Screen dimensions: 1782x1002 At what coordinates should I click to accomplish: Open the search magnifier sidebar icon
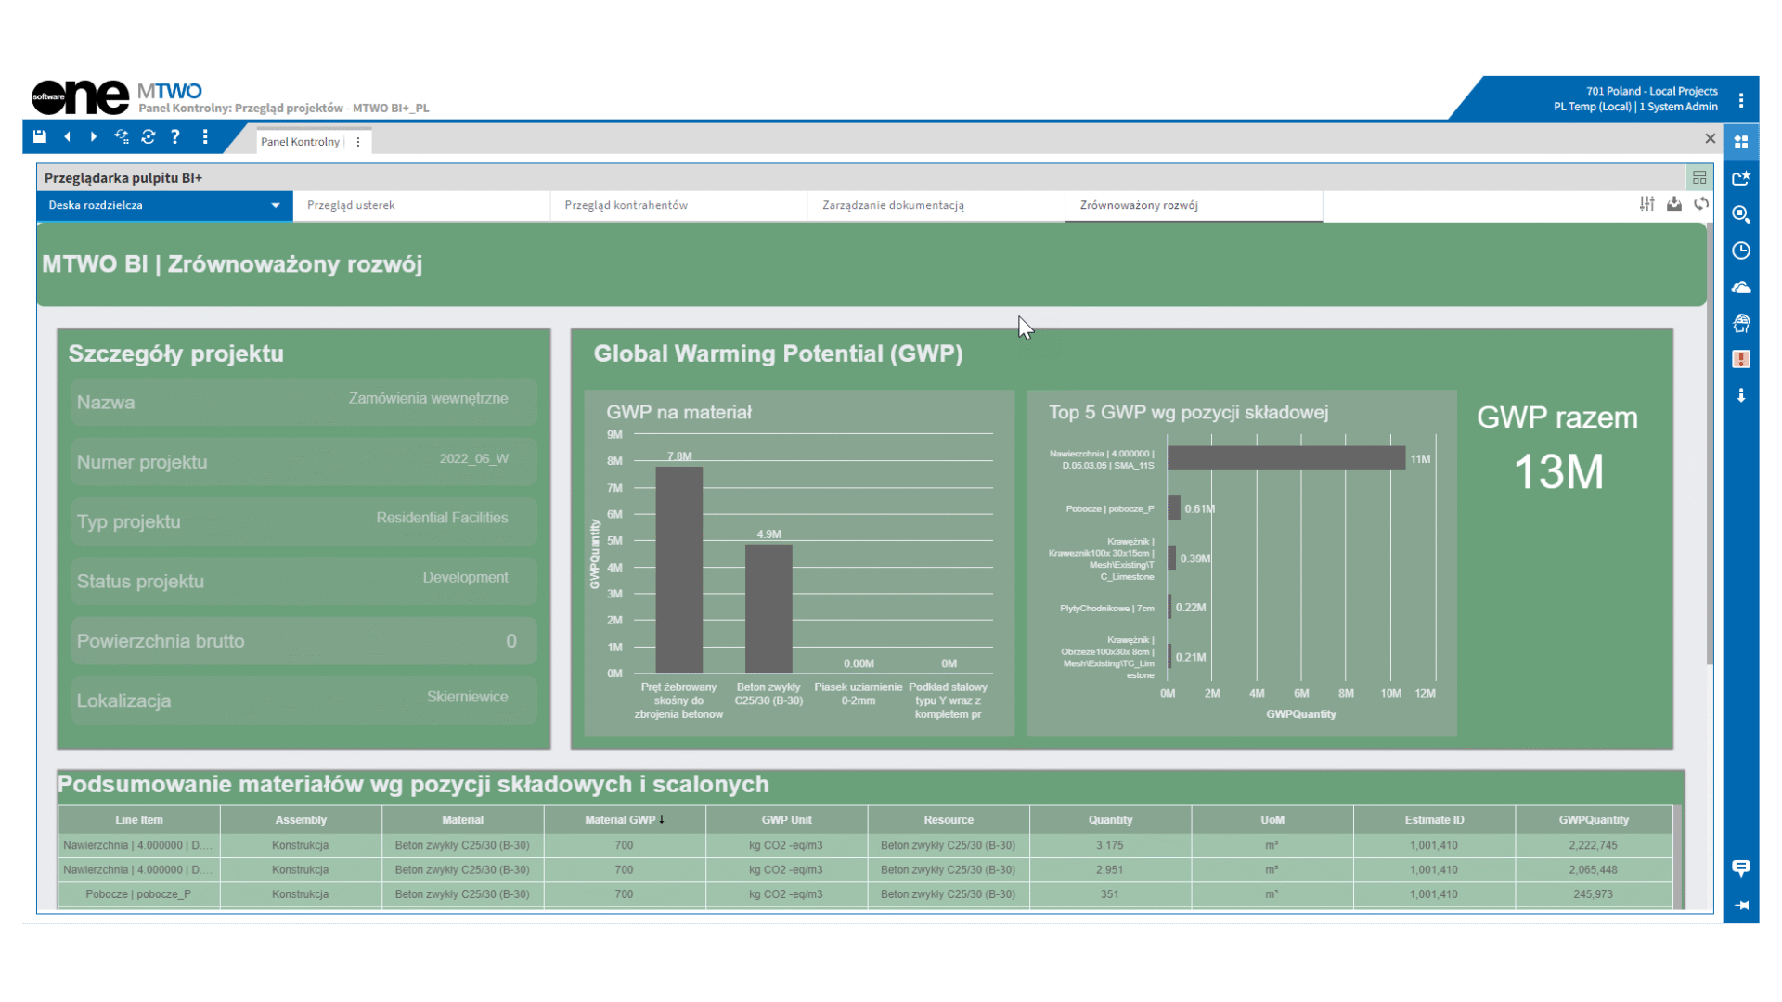(1741, 214)
